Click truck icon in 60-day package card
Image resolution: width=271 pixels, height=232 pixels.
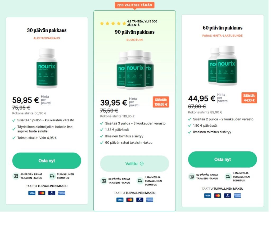tap(228, 177)
